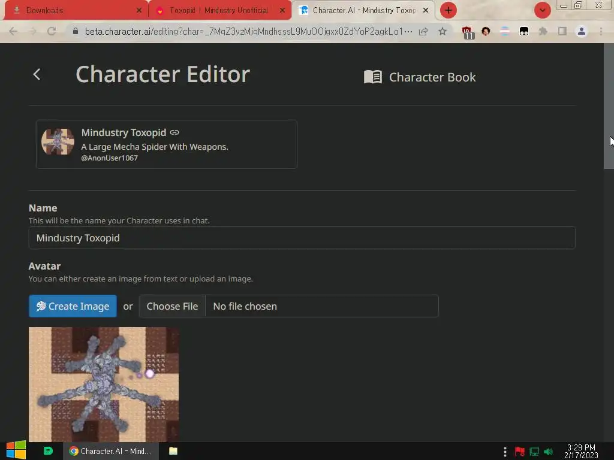Viewport: 614px width, 460px height.
Task: Open the red extension with badge 11
Action: click(x=468, y=32)
